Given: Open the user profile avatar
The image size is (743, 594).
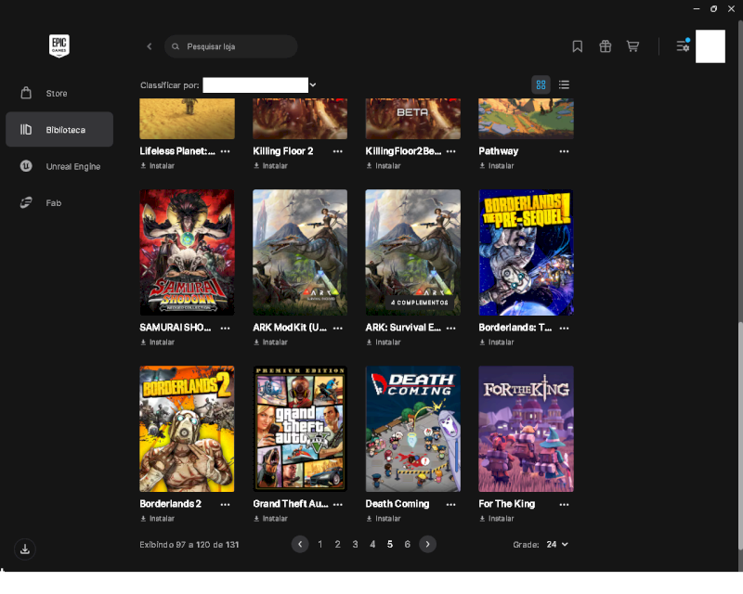Looking at the screenshot, I should pyautogui.click(x=710, y=46).
